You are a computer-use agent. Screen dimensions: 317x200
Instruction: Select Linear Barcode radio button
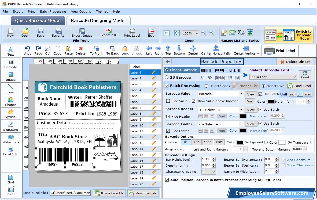click(x=167, y=70)
